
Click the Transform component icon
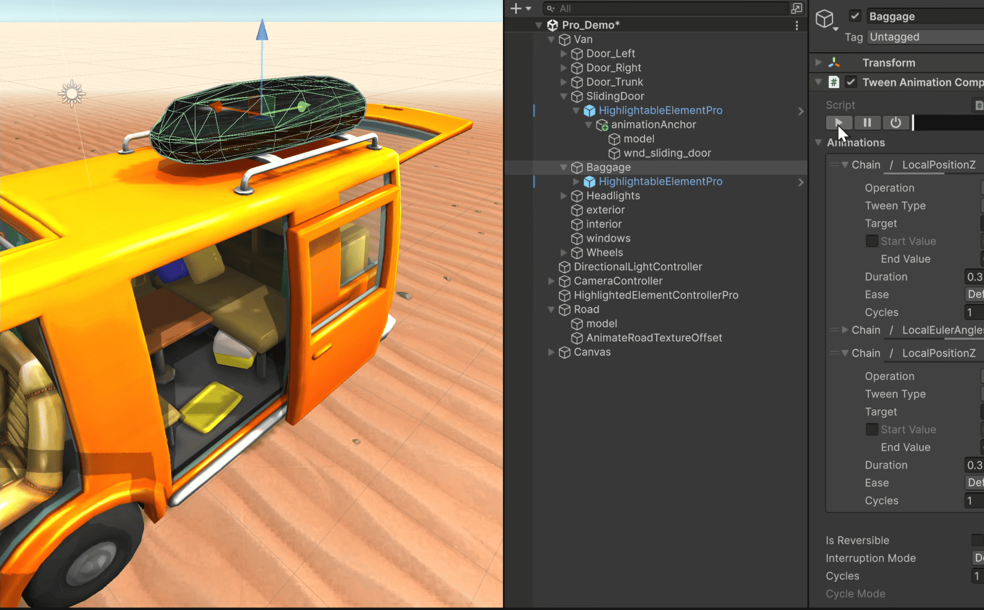coord(834,63)
